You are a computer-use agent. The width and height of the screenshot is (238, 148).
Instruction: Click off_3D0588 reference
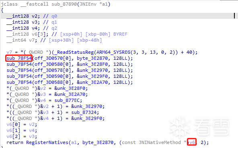point(49,82)
